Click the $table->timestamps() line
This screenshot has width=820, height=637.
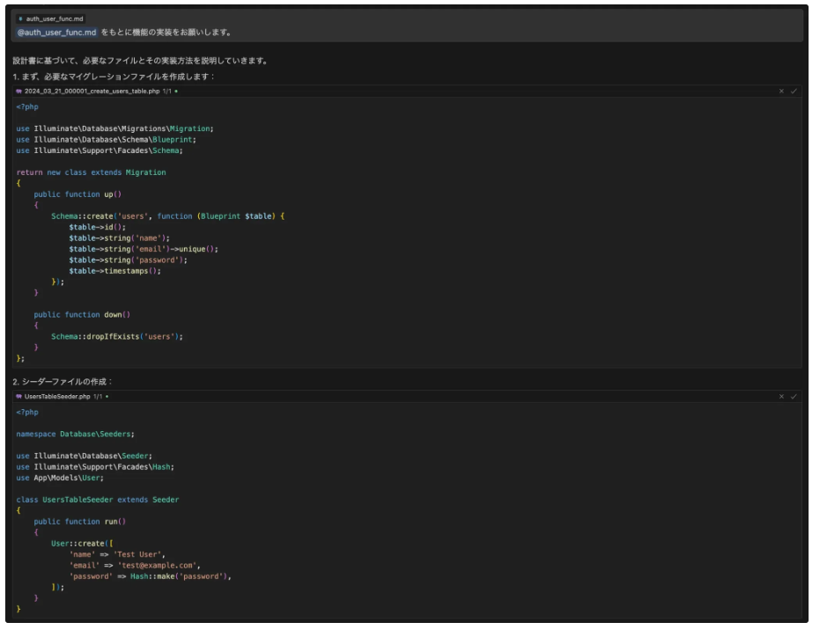(x=115, y=271)
